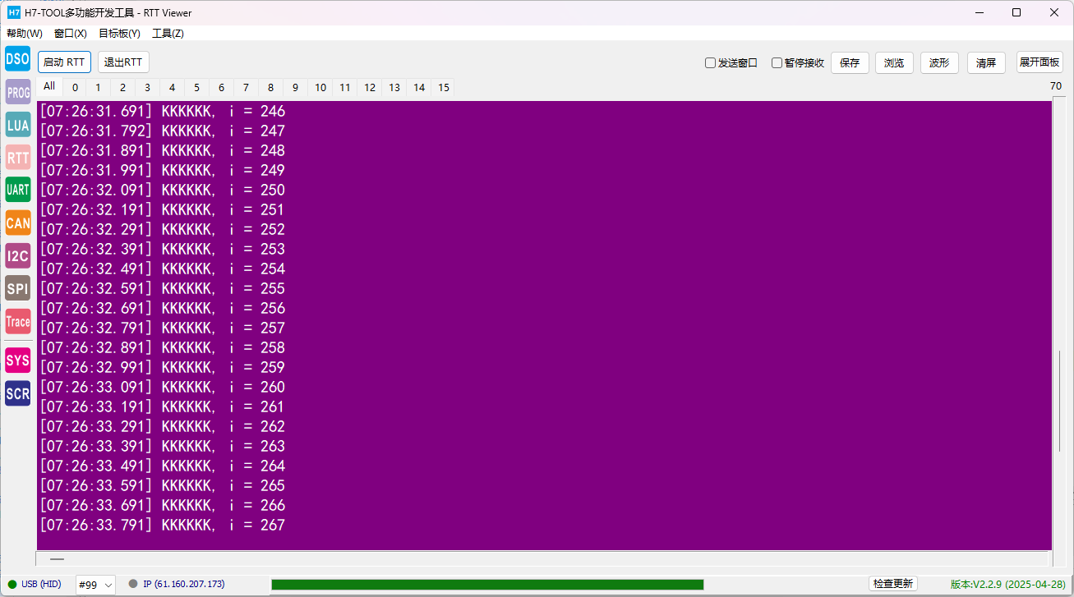Click timestamp [07:26:33.491] log row
Screen dimensions: 1074x597
click(162, 466)
